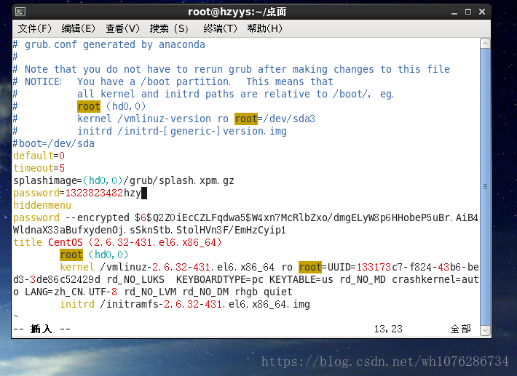Click the cursor position '13,23' indicator
517x376 pixels.
pos(388,329)
